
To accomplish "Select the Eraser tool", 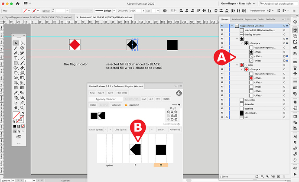I will coord(22,68).
